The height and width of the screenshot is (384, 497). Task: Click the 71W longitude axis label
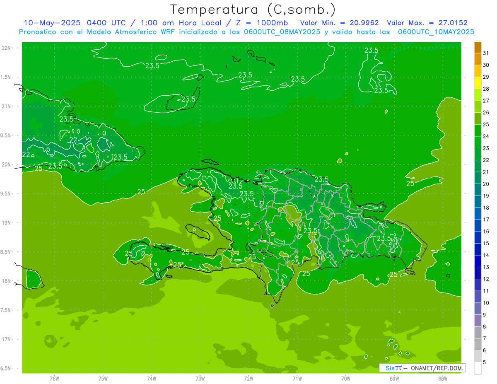tap(297, 378)
